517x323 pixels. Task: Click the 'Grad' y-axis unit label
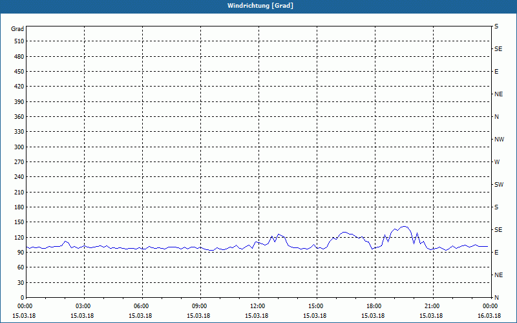point(17,29)
